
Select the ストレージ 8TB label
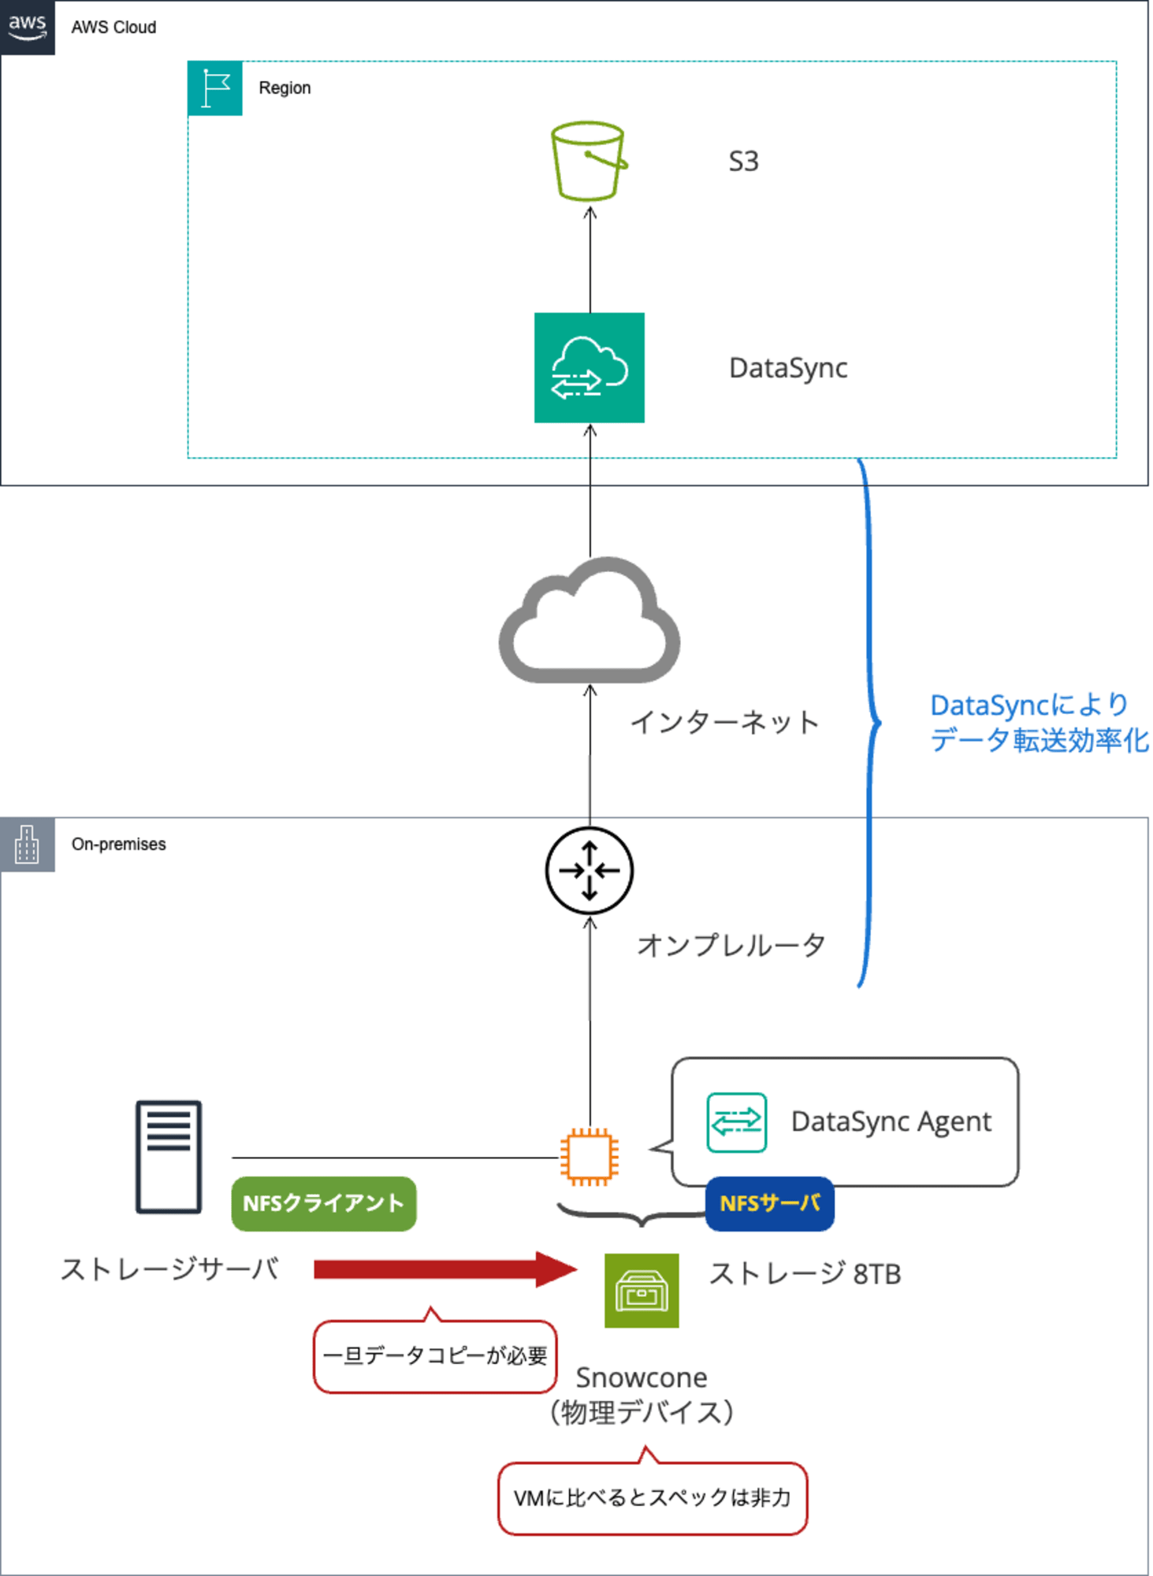coord(805,1273)
